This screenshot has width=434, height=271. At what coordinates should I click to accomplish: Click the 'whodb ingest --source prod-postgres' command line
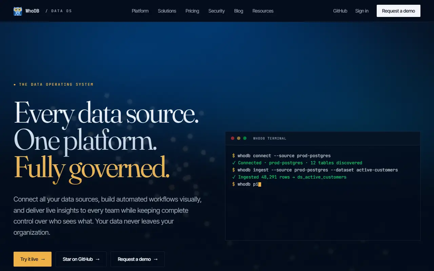315,170
